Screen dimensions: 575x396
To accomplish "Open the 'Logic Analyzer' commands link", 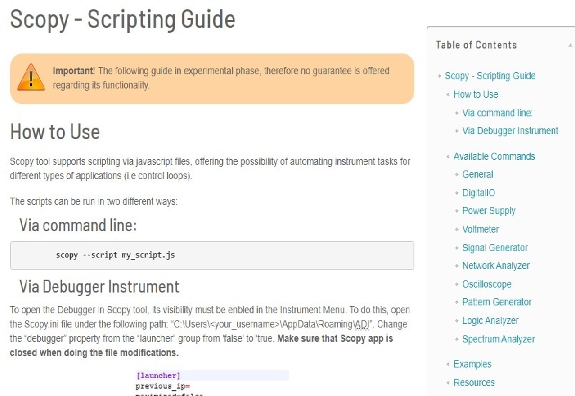I will (x=490, y=320).
